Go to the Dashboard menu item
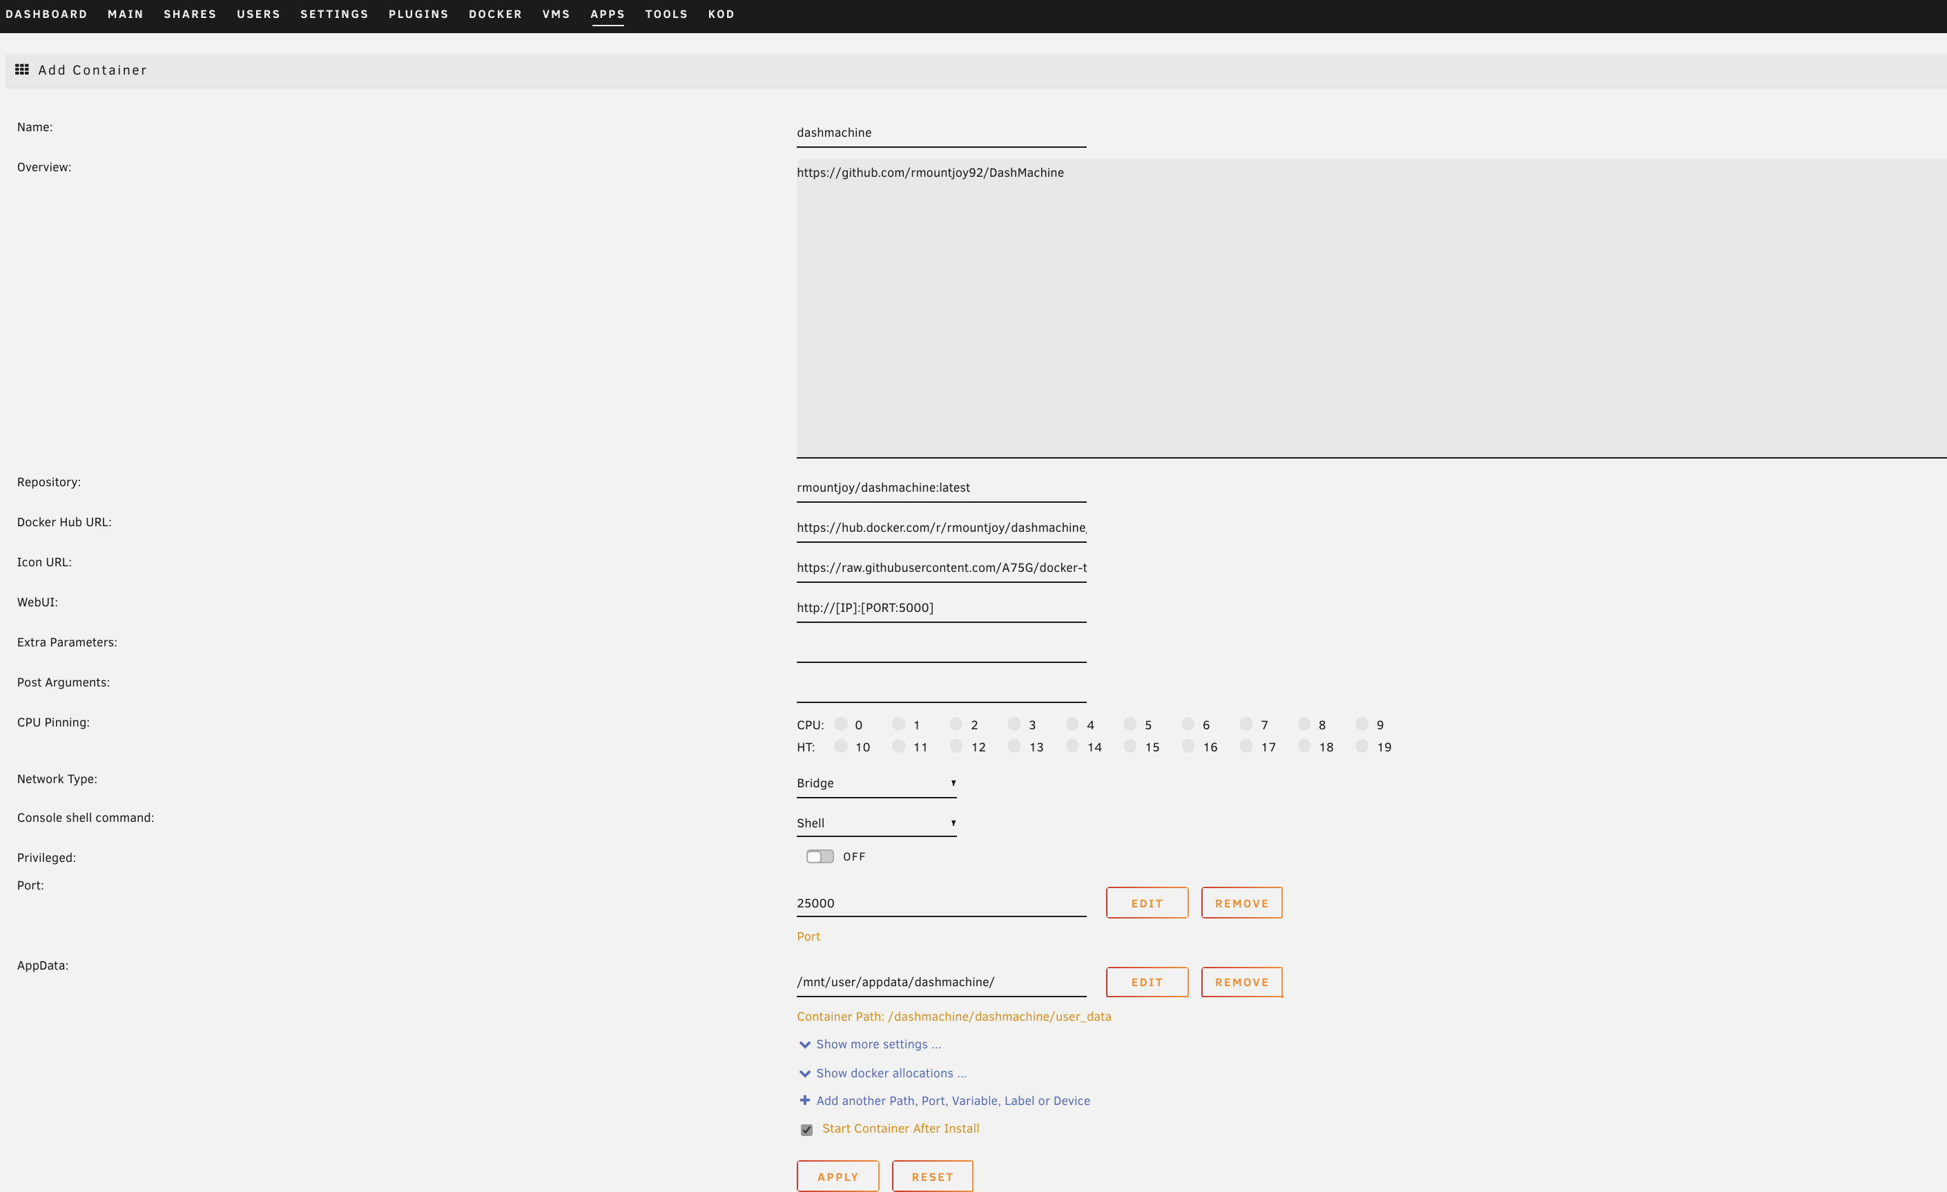 (46, 15)
